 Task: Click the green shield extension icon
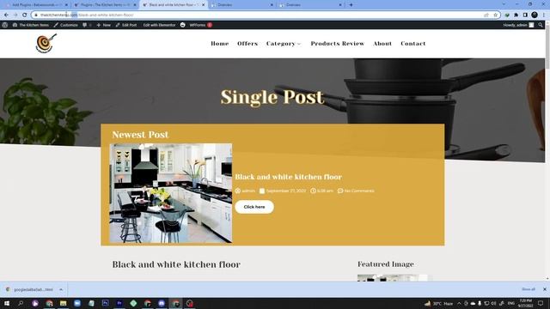[x=507, y=15]
